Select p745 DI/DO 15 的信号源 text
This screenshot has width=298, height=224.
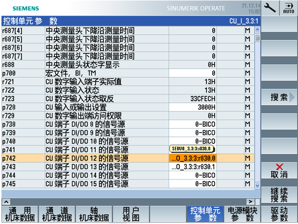click(87, 184)
